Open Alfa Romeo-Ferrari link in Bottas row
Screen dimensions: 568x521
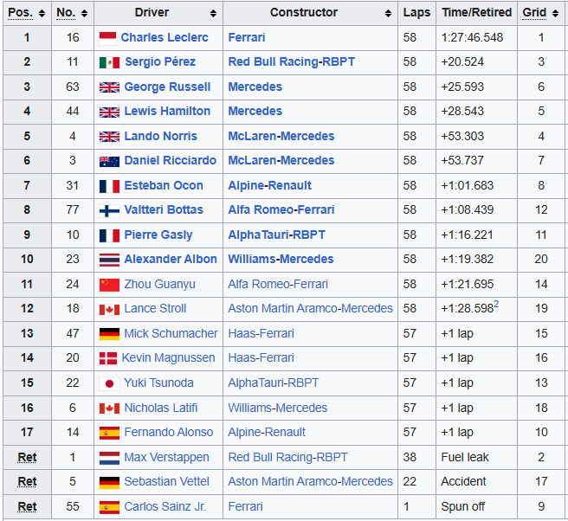pyautogui.click(x=281, y=210)
